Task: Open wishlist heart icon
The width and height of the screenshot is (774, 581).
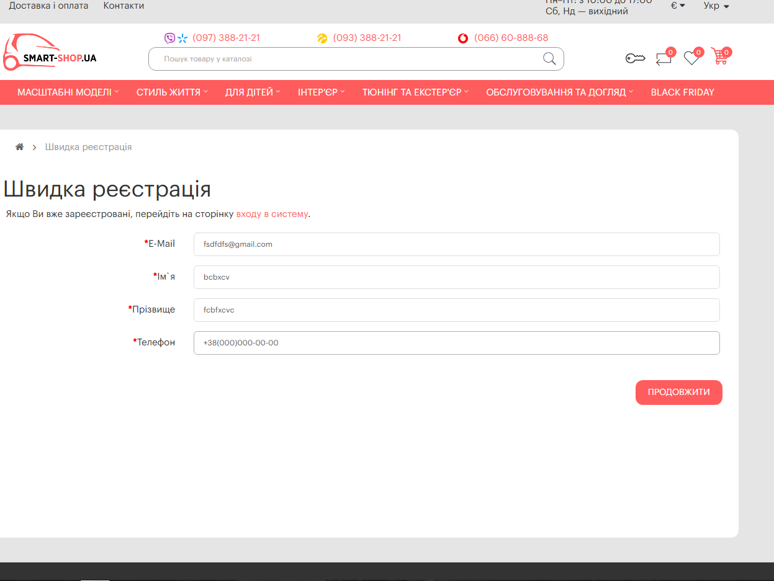Action: [x=691, y=58]
